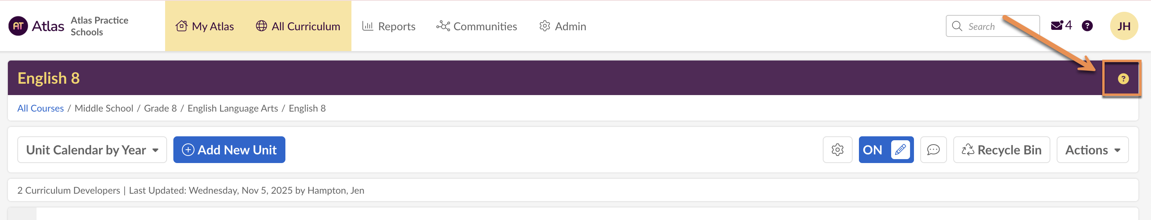Image resolution: width=1151 pixels, height=220 pixels.
Task: Toggle the ON editing mode switch
Action: (873, 150)
